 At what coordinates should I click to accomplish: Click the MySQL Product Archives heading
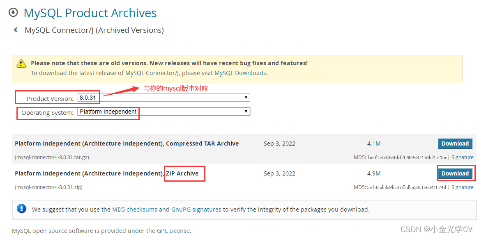tap(90, 13)
